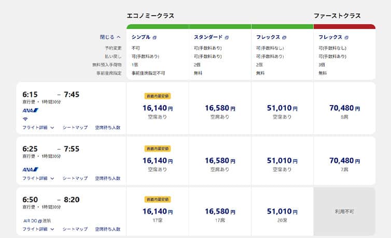Open シートマップ for the 6:15 flight
The image size is (391, 238).
tap(75, 127)
